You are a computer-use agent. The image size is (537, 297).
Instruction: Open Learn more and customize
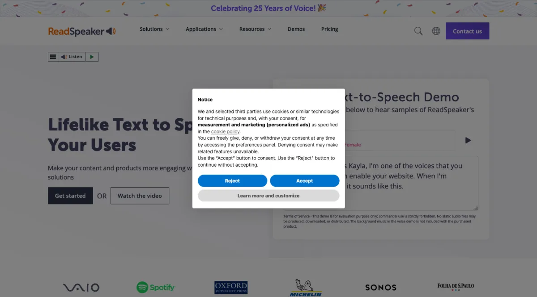click(268, 196)
